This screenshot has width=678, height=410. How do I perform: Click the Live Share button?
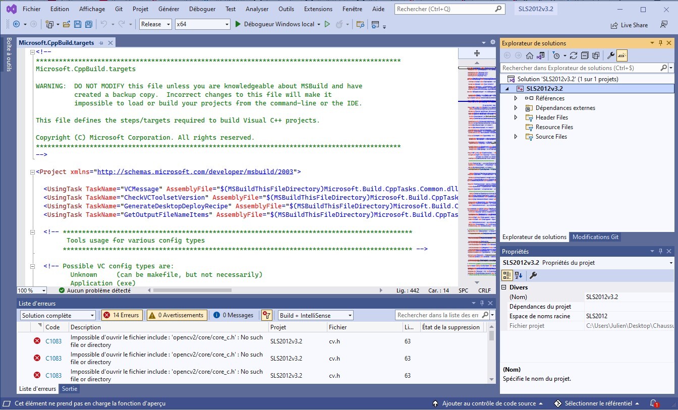(629, 25)
